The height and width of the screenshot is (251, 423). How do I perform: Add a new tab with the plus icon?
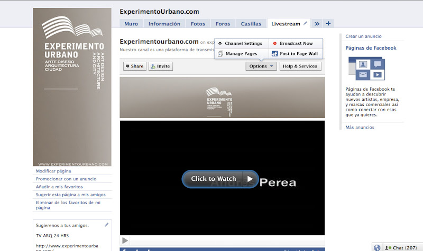point(328,23)
